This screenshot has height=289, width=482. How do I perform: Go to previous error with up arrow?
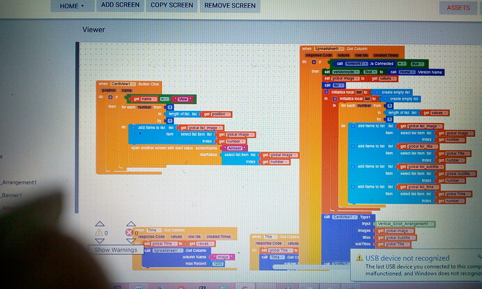(131, 223)
